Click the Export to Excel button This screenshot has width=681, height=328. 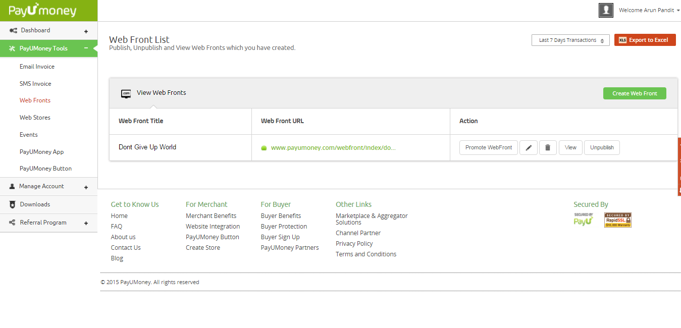(x=645, y=40)
